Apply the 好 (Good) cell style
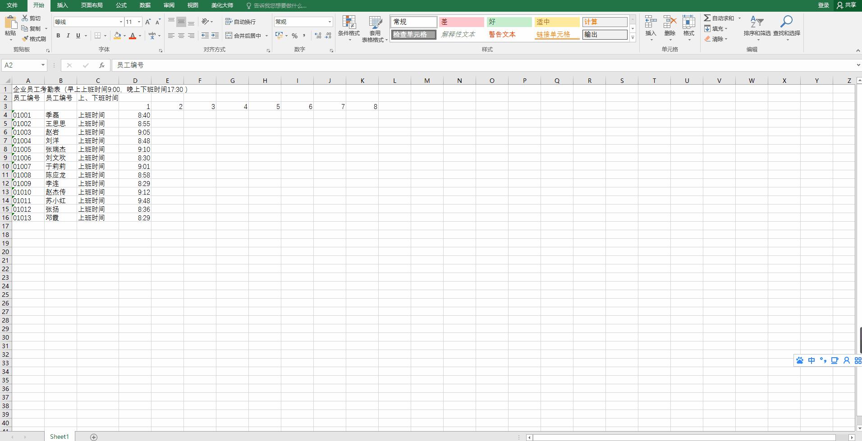862x441 pixels. pos(509,22)
